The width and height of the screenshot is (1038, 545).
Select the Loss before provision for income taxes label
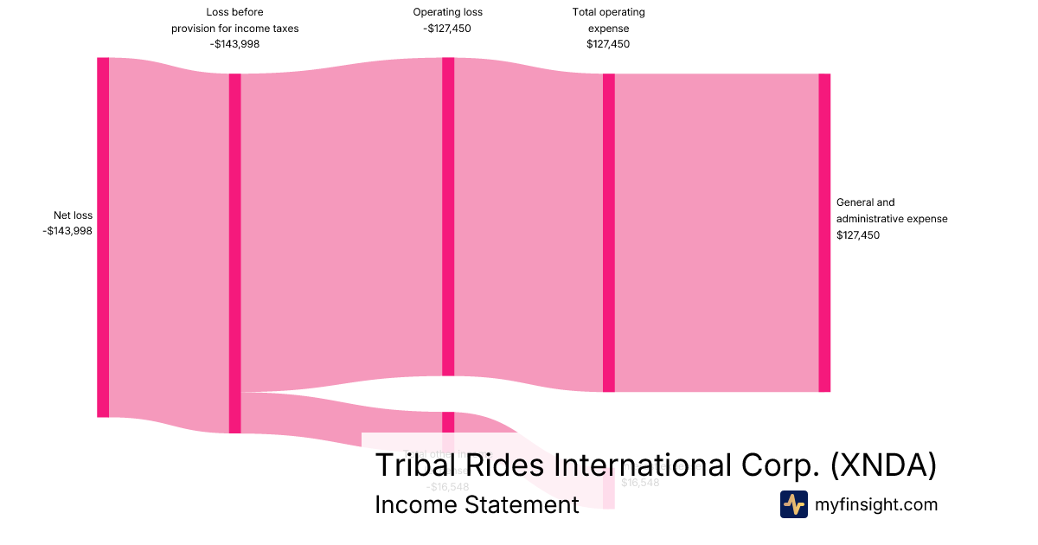click(x=234, y=29)
